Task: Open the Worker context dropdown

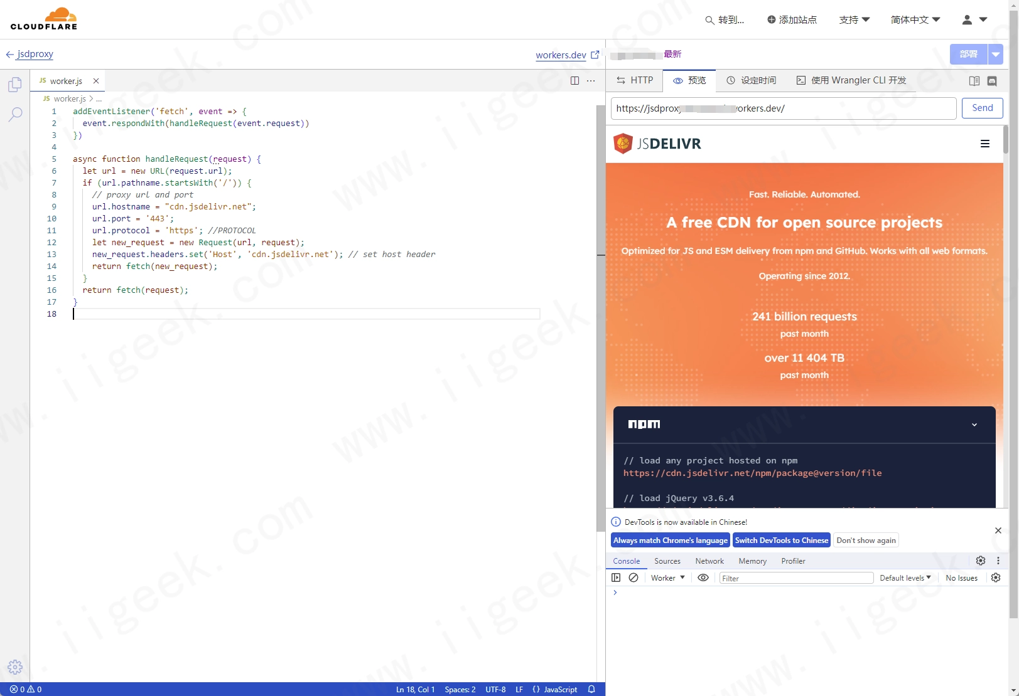Action: tap(668, 578)
